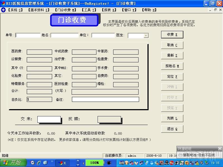
Task: Focus the 单号 input field
Action: [x=28, y=35]
